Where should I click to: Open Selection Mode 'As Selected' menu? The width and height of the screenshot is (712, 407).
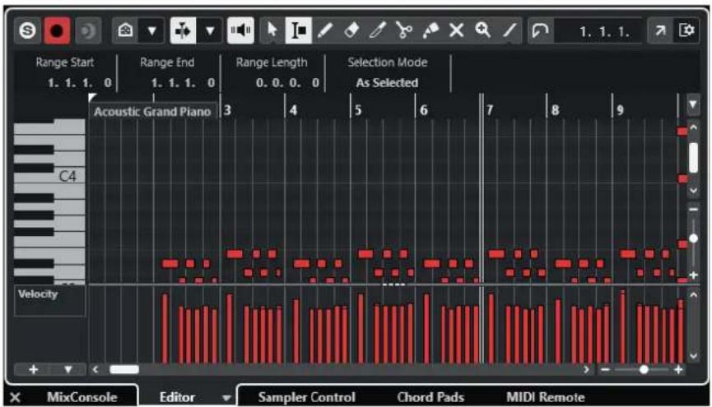[x=387, y=82]
